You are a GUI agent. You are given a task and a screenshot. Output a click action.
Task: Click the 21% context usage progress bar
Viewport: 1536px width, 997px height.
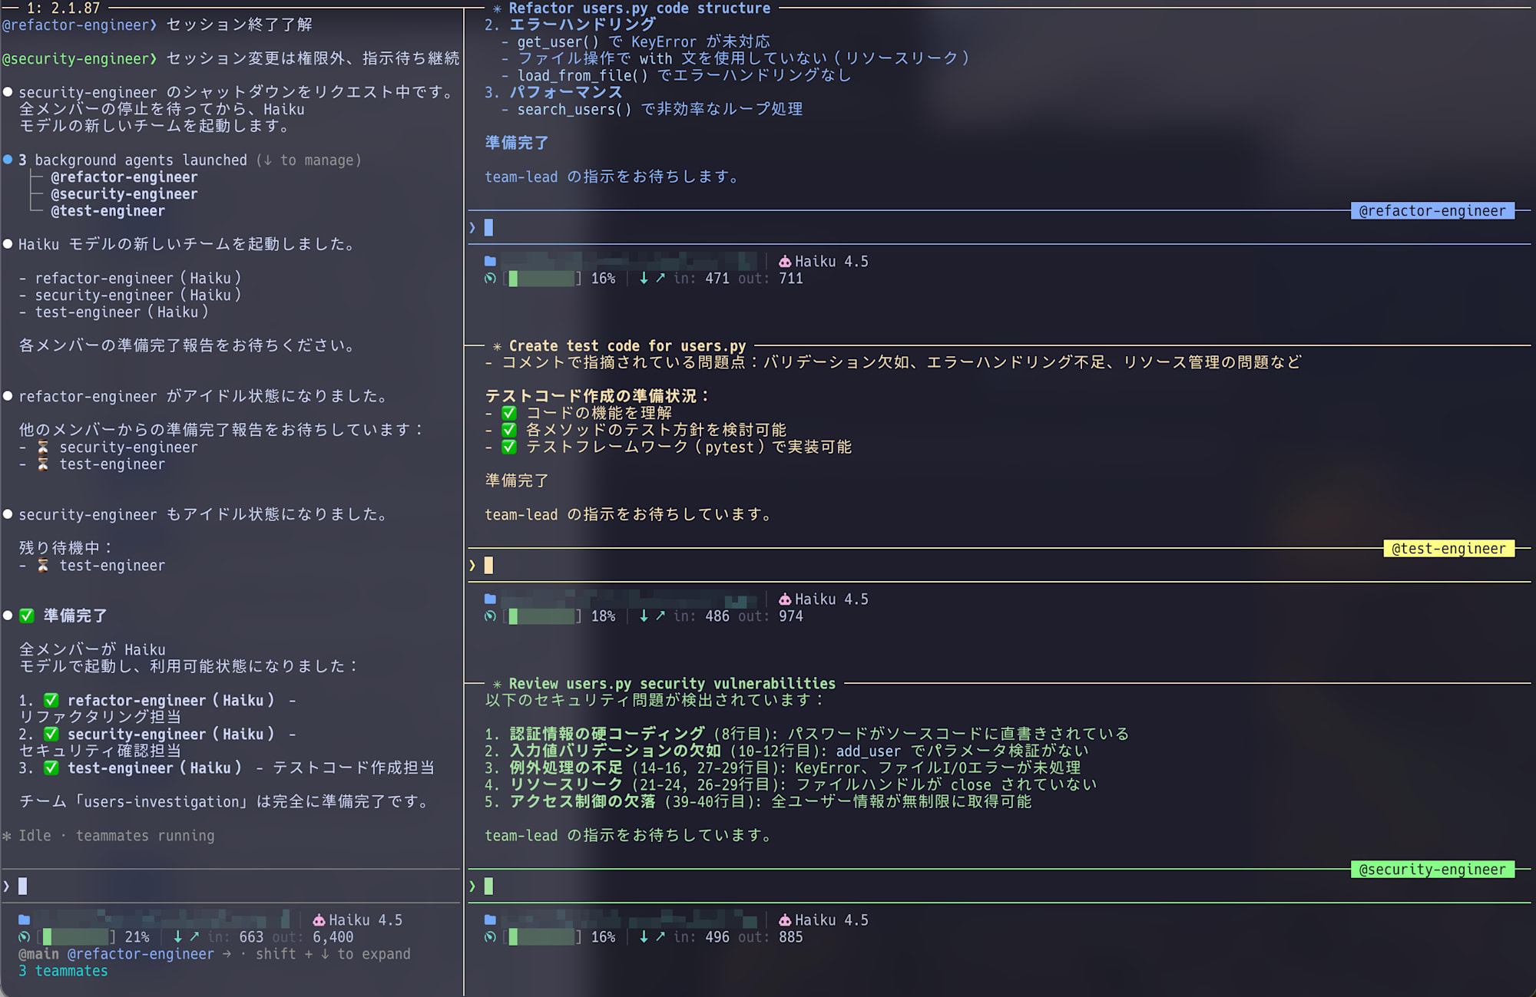(x=76, y=936)
